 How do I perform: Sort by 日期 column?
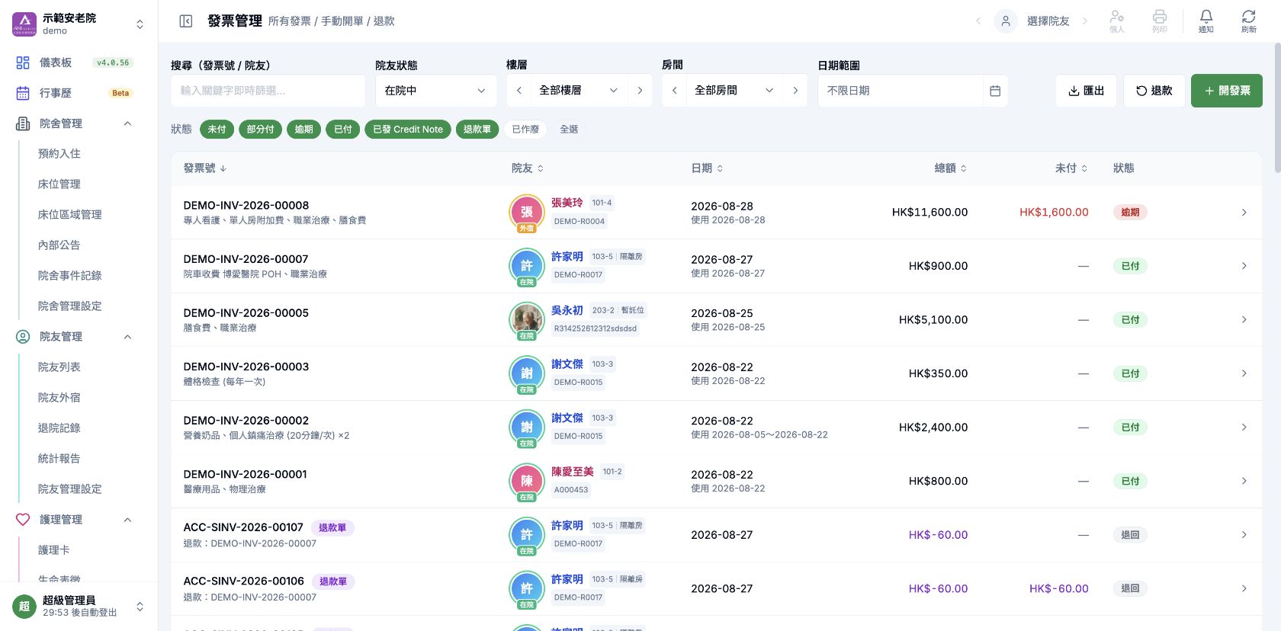point(707,168)
